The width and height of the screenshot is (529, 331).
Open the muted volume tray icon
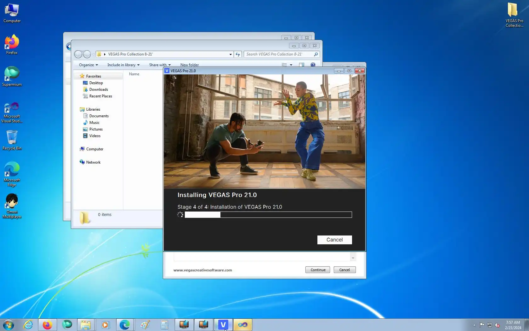click(497, 325)
